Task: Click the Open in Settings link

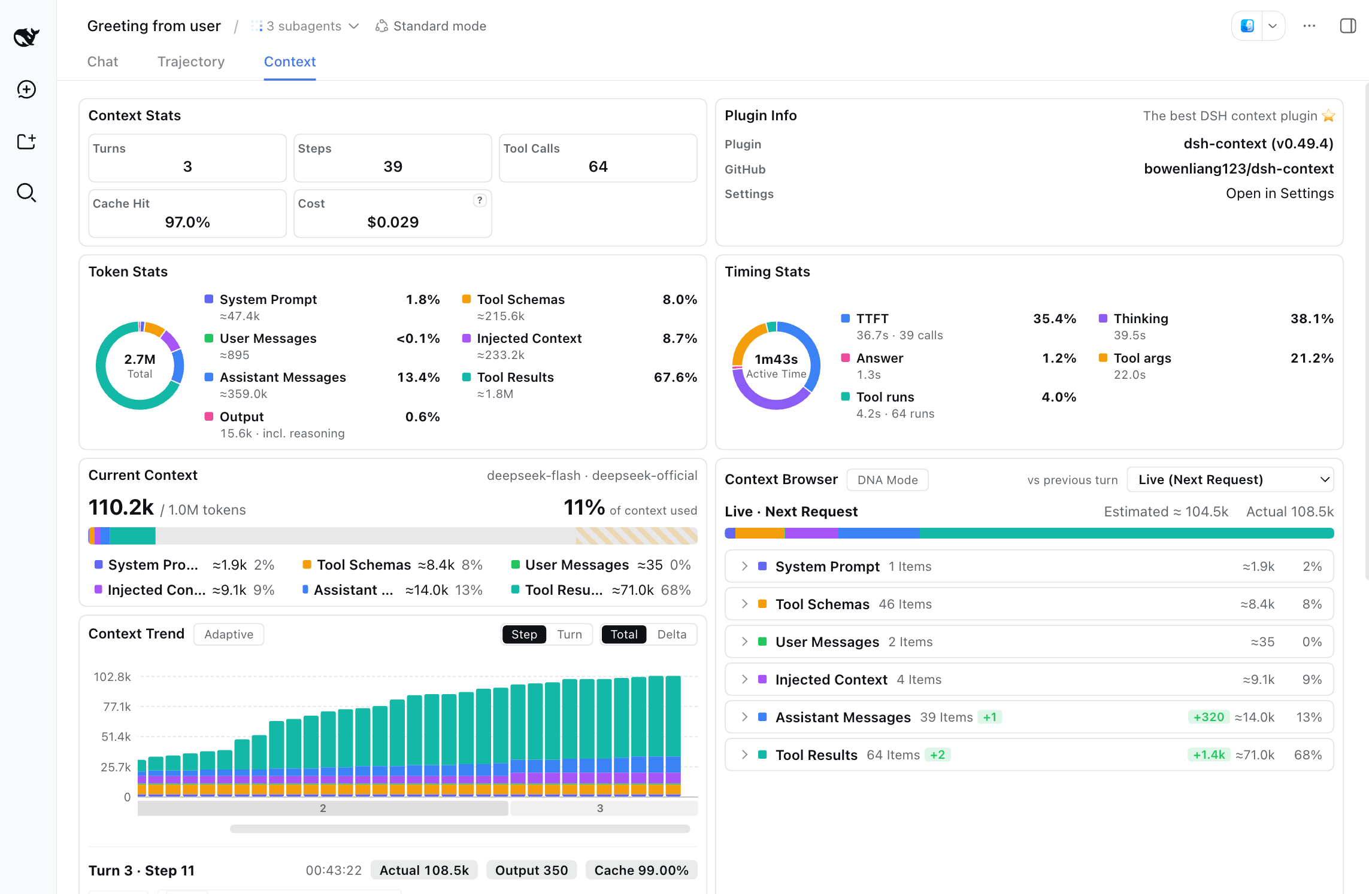Action: tap(1280, 193)
